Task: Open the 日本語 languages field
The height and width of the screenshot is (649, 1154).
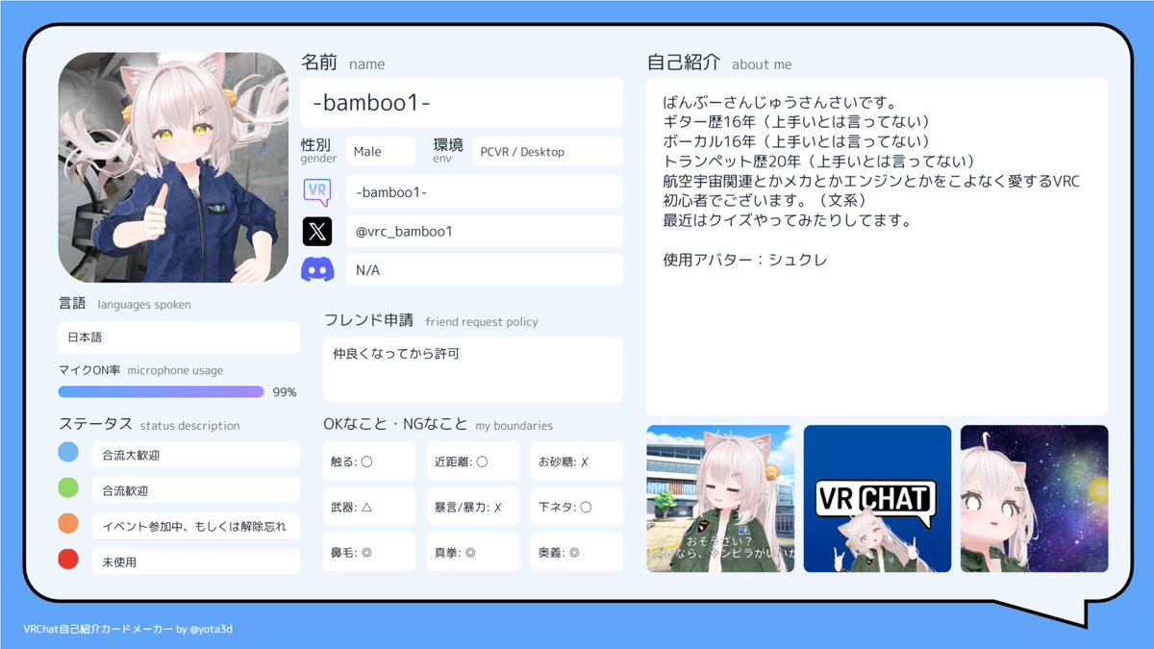Action: tap(178, 337)
